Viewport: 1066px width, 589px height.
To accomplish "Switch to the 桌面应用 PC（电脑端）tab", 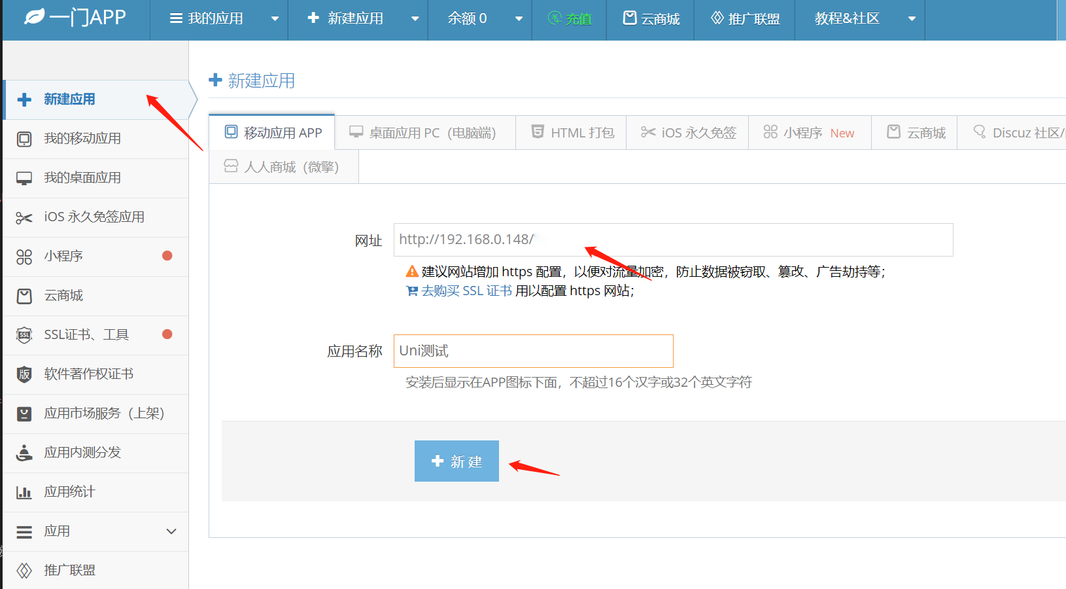I will (425, 133).
